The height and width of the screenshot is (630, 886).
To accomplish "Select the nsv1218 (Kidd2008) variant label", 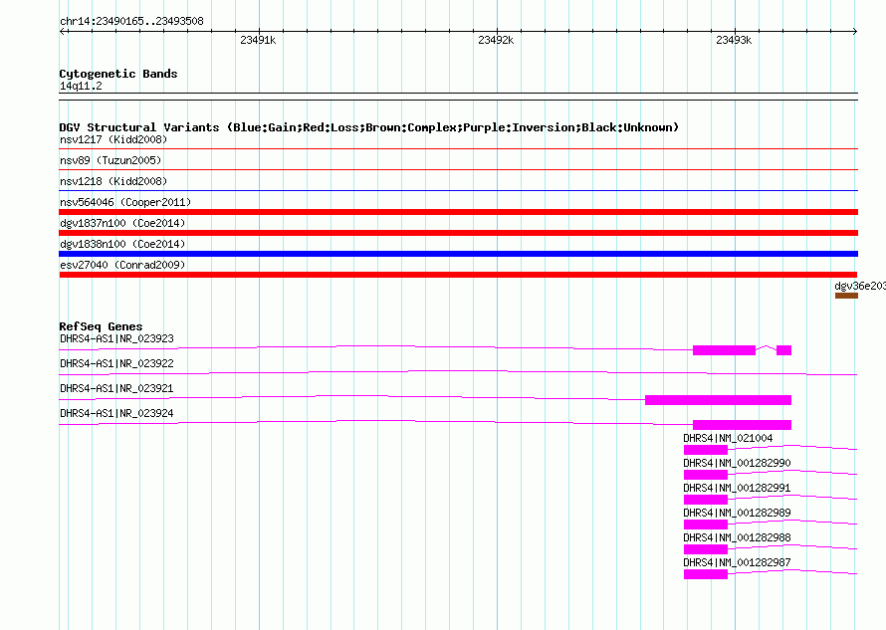I will pos(113,181).
